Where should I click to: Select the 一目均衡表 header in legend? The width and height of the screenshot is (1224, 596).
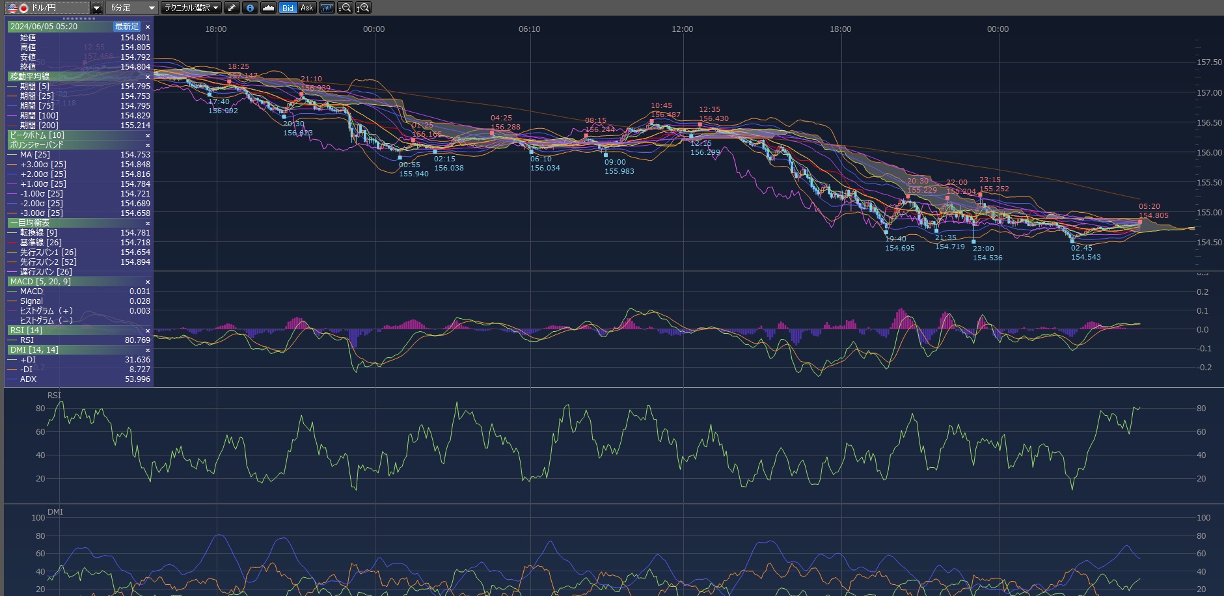25,223
